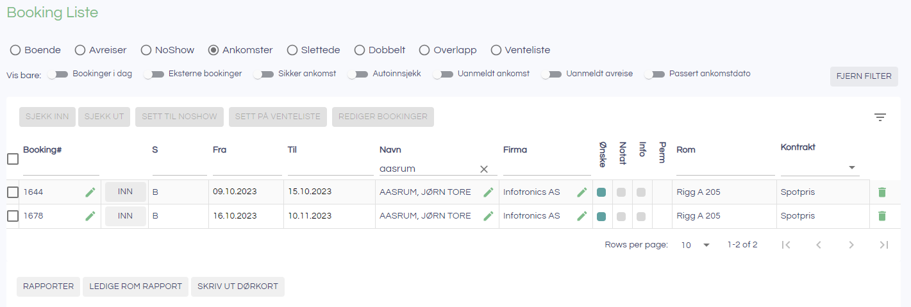Image resolution: width=911 pixels, height=307 pixels.
Task: Select the Boende radio button
Action: tap(15, 50)
